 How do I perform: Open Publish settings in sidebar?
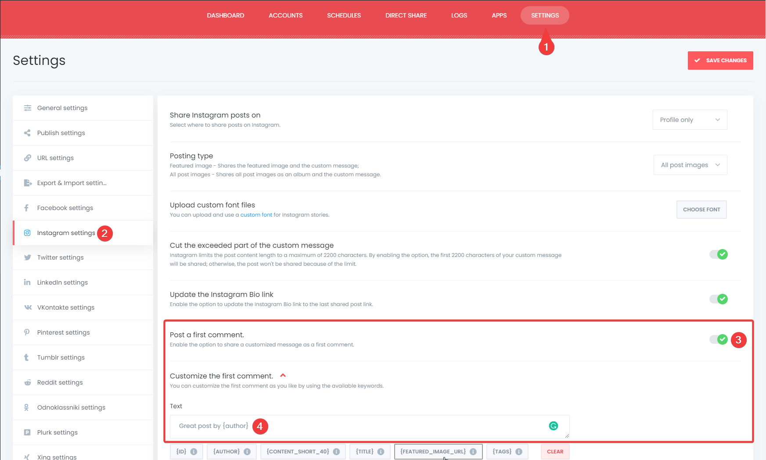click(x=83, y=133)
